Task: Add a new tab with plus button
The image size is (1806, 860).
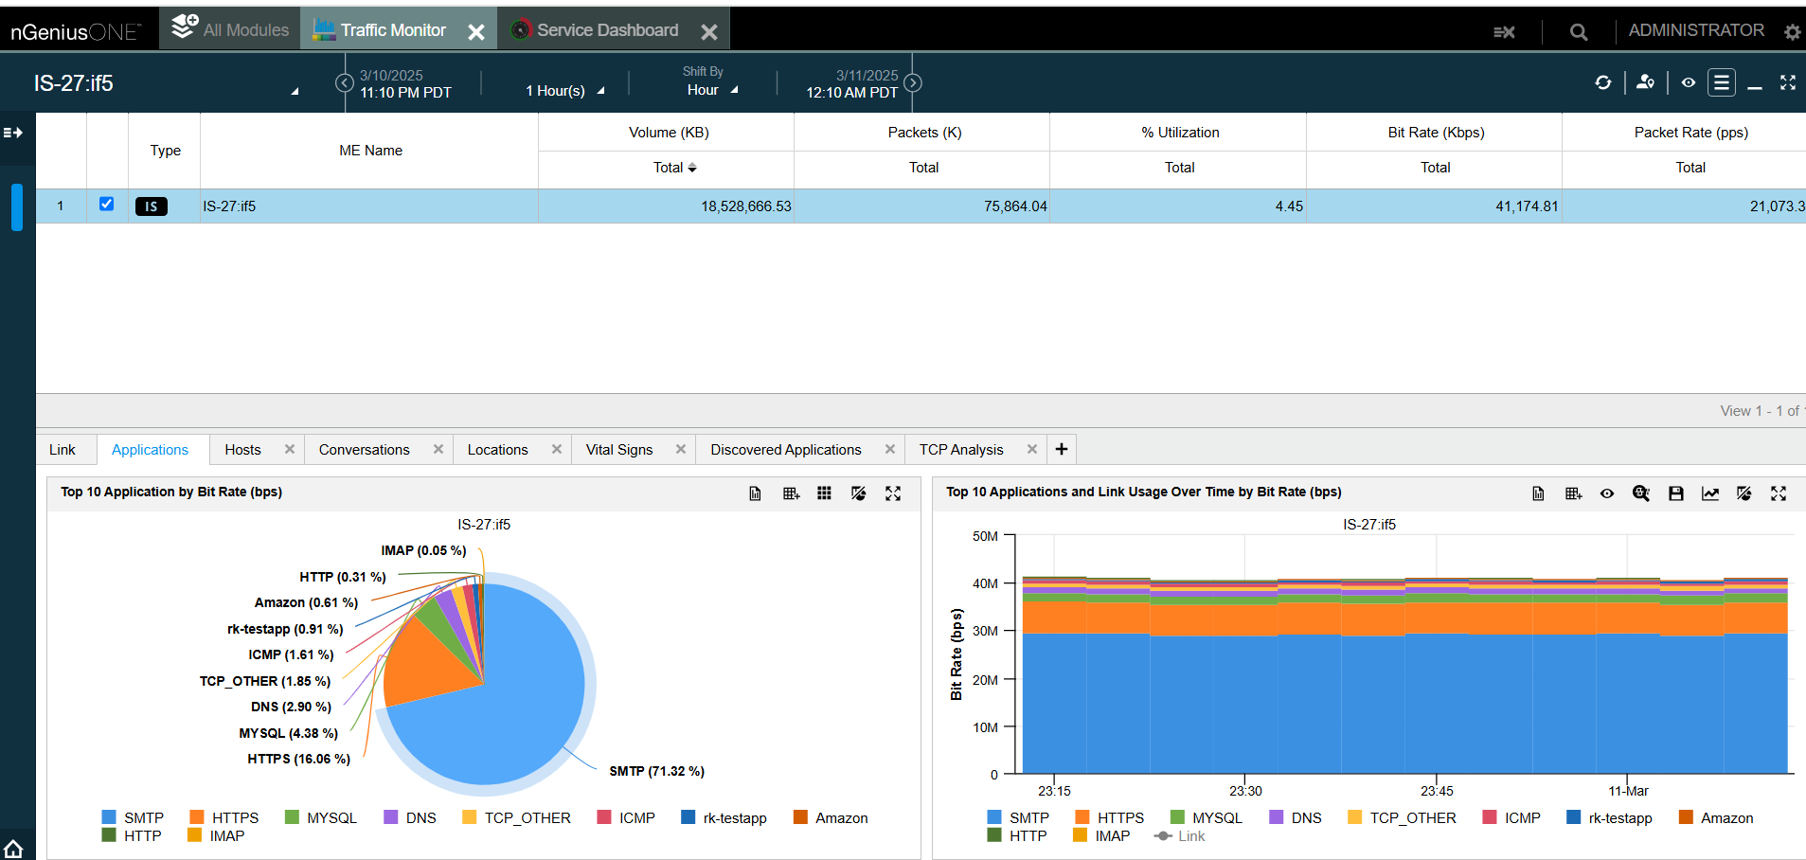Action: click(x=1062, y=449)
